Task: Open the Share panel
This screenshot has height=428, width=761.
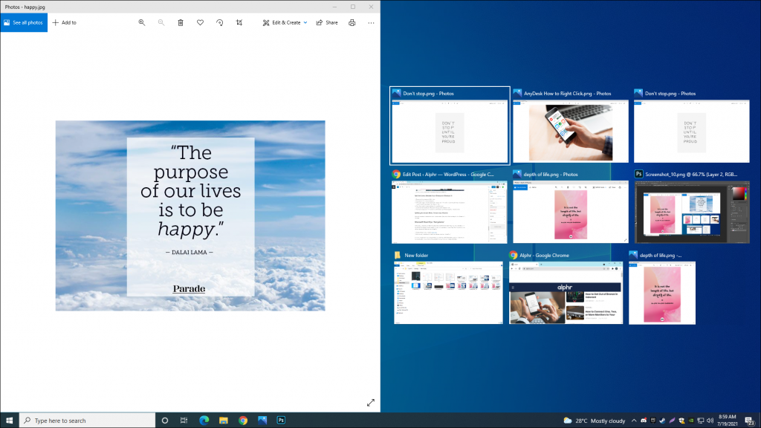Action: pyautogui.click(x=327, y=23)
